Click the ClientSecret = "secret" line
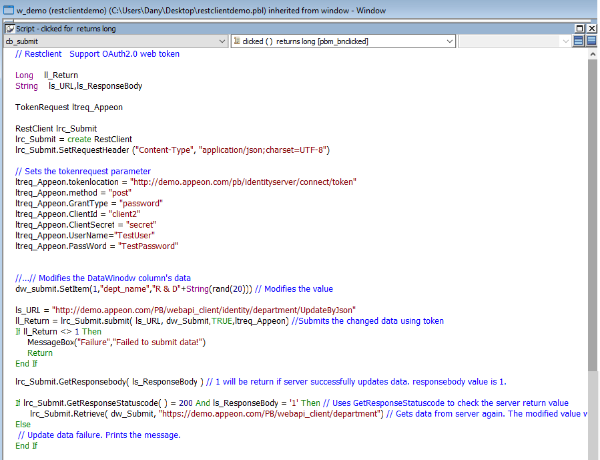This screenshot has height=460, width=600. pos(85,225)
